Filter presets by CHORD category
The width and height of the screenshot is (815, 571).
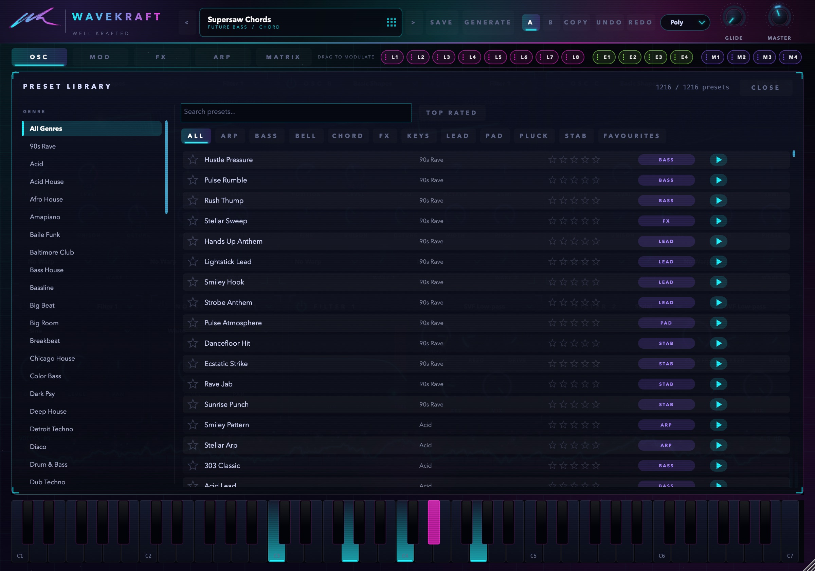click(347, 136)
